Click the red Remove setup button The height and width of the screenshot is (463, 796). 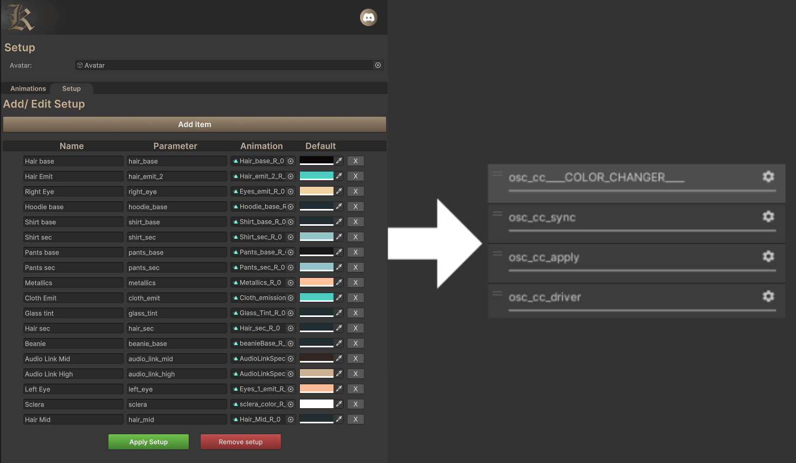[241, 442]
